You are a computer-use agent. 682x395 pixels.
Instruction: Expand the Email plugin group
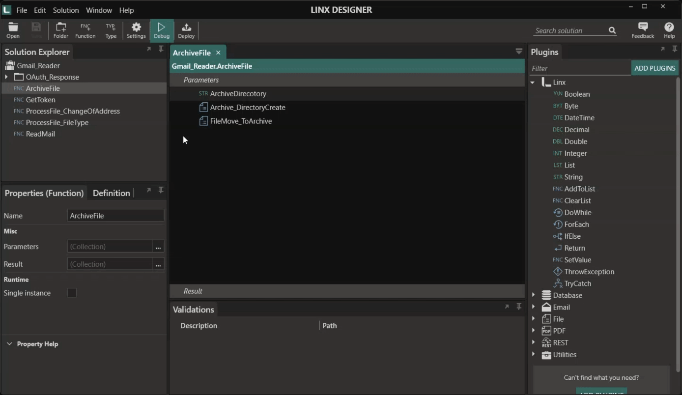[533, 307]
